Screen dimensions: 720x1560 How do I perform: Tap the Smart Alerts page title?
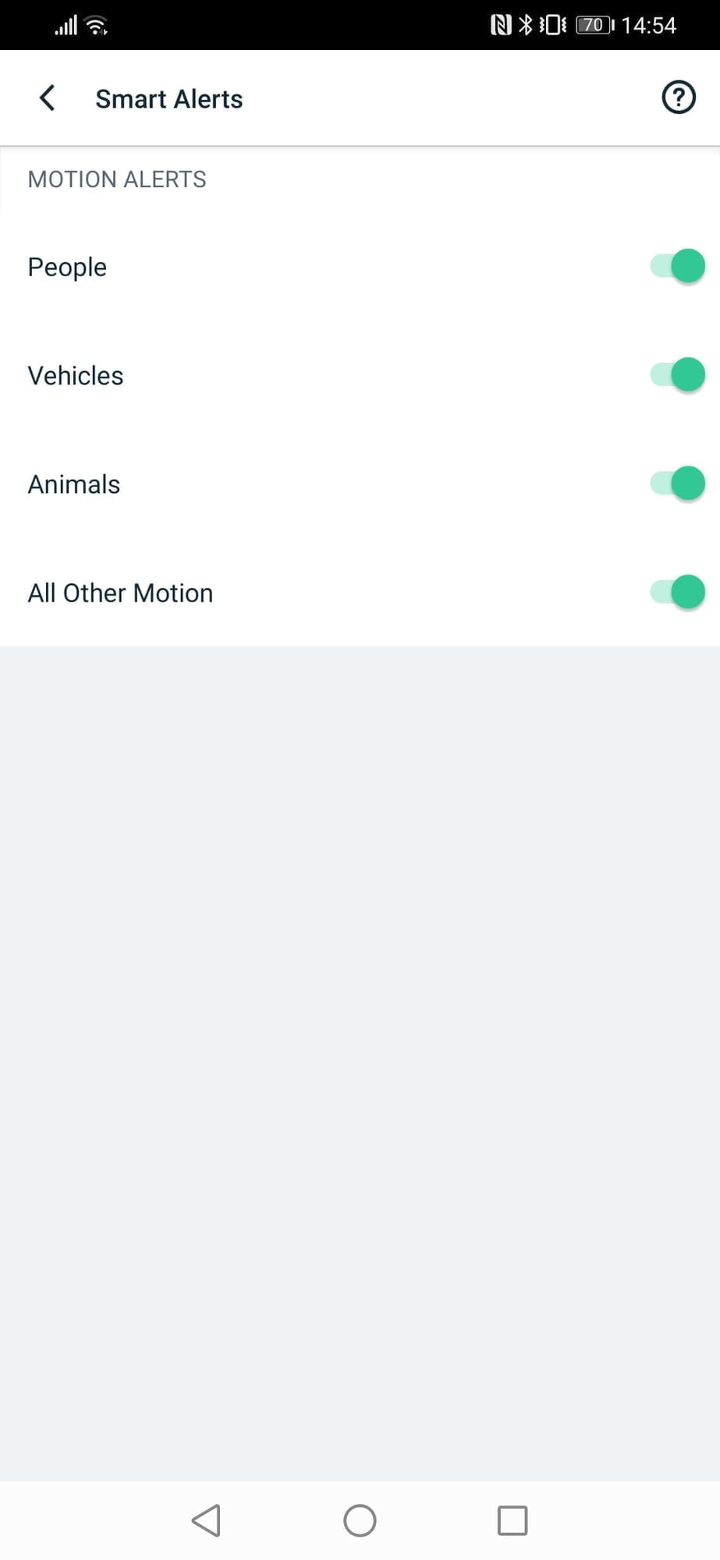click(x=168, y=99)
